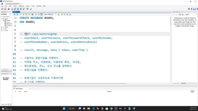Open Visual Studio Code from taskbar
Viewport: 198px width, 111px height.
click(x=93, y=109)
